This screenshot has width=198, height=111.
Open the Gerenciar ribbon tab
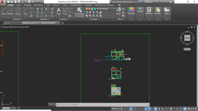(x=56, y=5)
